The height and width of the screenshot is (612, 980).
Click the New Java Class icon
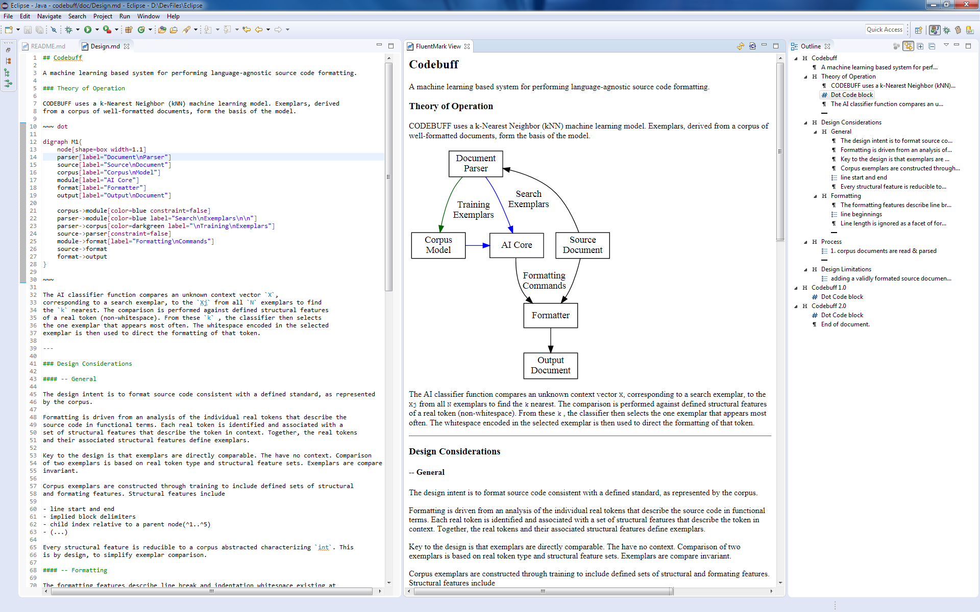click(141, 30)
